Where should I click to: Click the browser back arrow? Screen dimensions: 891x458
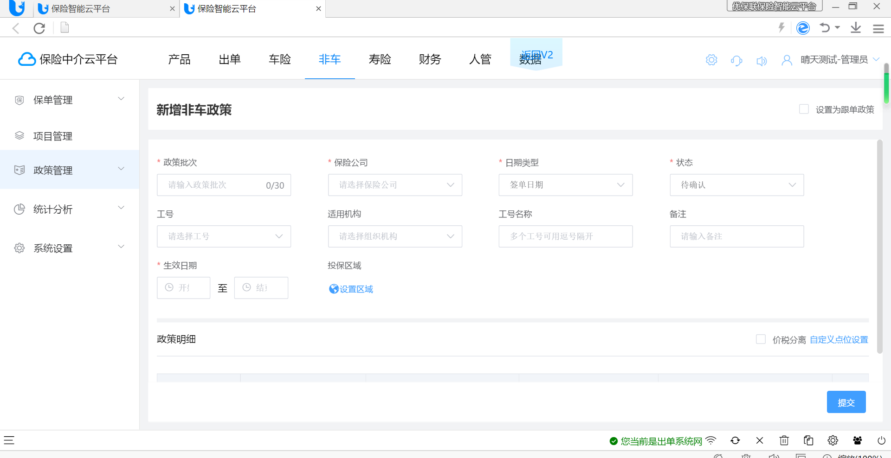tap(16, 28)
